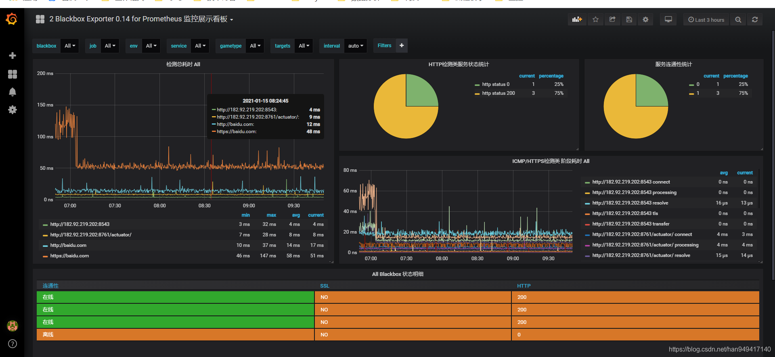Click the HTTP cell showing 0

[x=635, y=334]
